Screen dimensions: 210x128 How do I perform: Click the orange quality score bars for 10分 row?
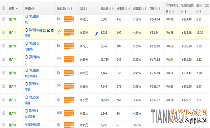[x=69, y=113]
